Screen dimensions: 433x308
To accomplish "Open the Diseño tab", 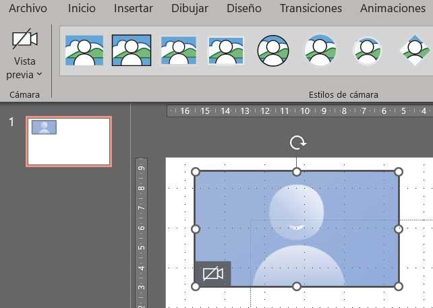I will point(244,8).
